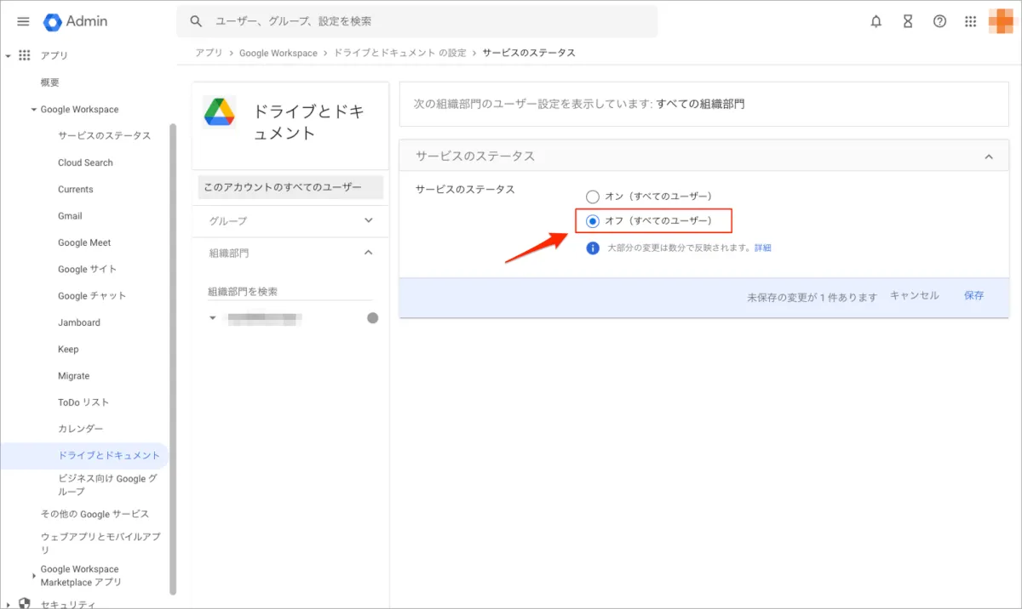Open カレンダー in the sidebar
This screenshot has width=1022, height=609.
(81, 429)
